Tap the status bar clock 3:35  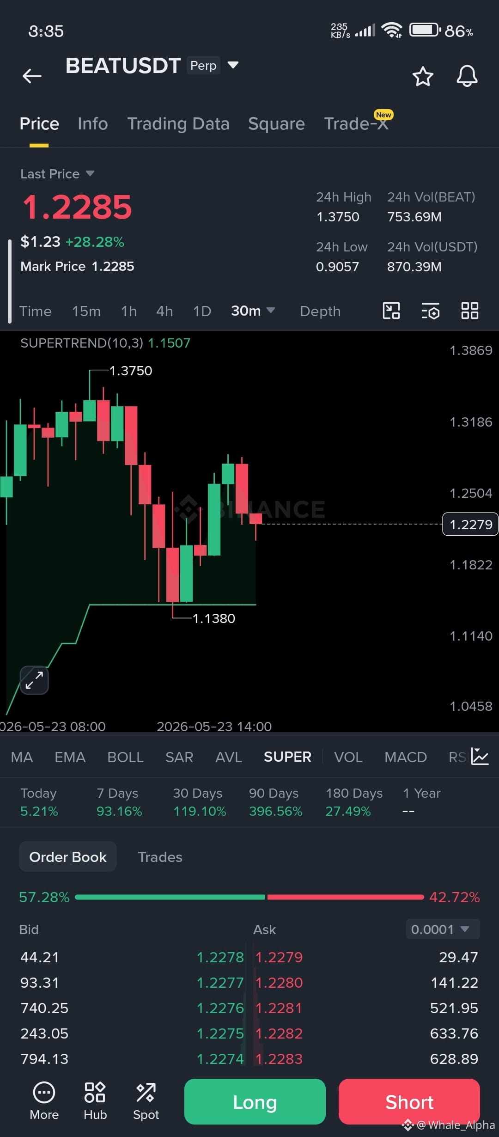[46, 31]
